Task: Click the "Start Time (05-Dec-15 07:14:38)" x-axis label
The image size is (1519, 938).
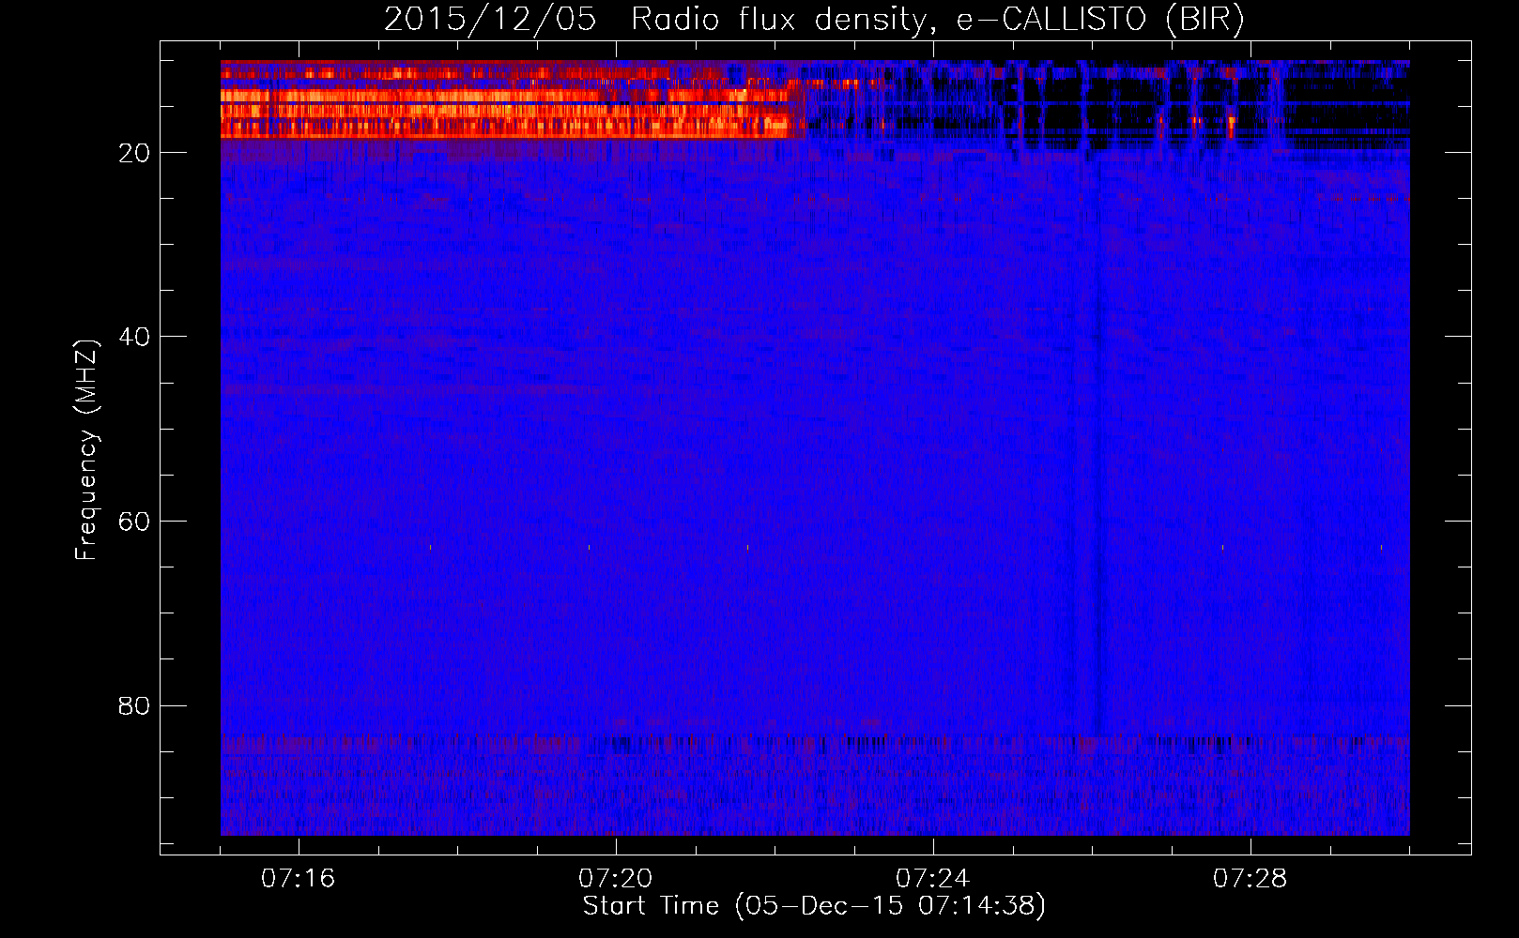Action: 814,906
